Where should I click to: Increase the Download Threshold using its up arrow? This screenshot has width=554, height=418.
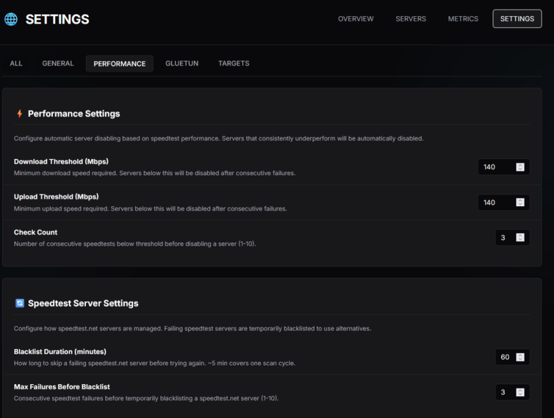click(521, 164)
